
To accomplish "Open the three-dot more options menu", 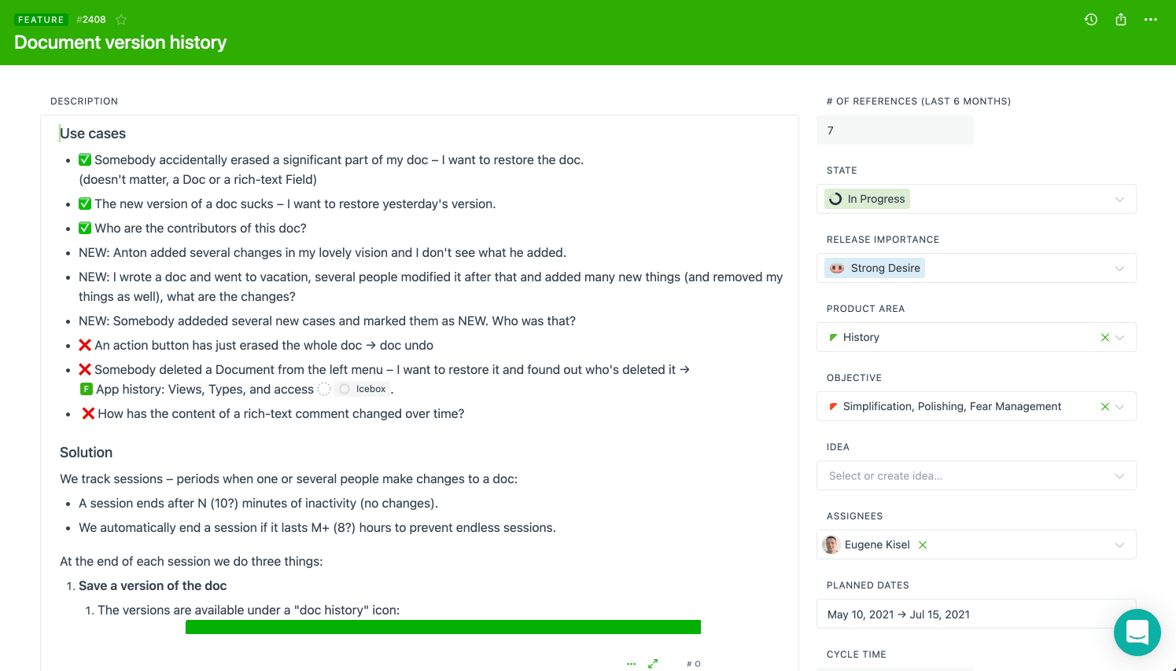I will point(1151,20).
